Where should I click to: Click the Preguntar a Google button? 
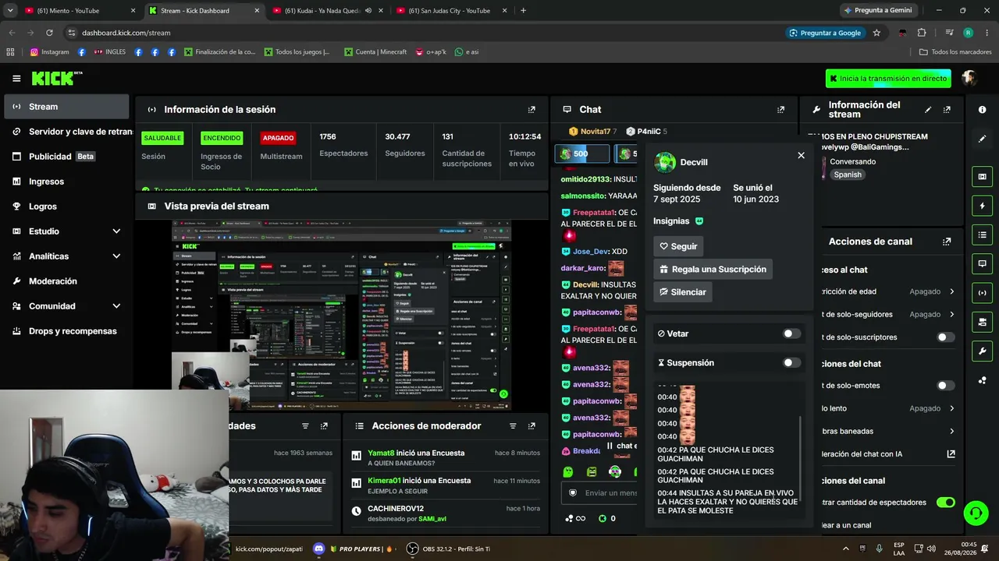(825, 33)
